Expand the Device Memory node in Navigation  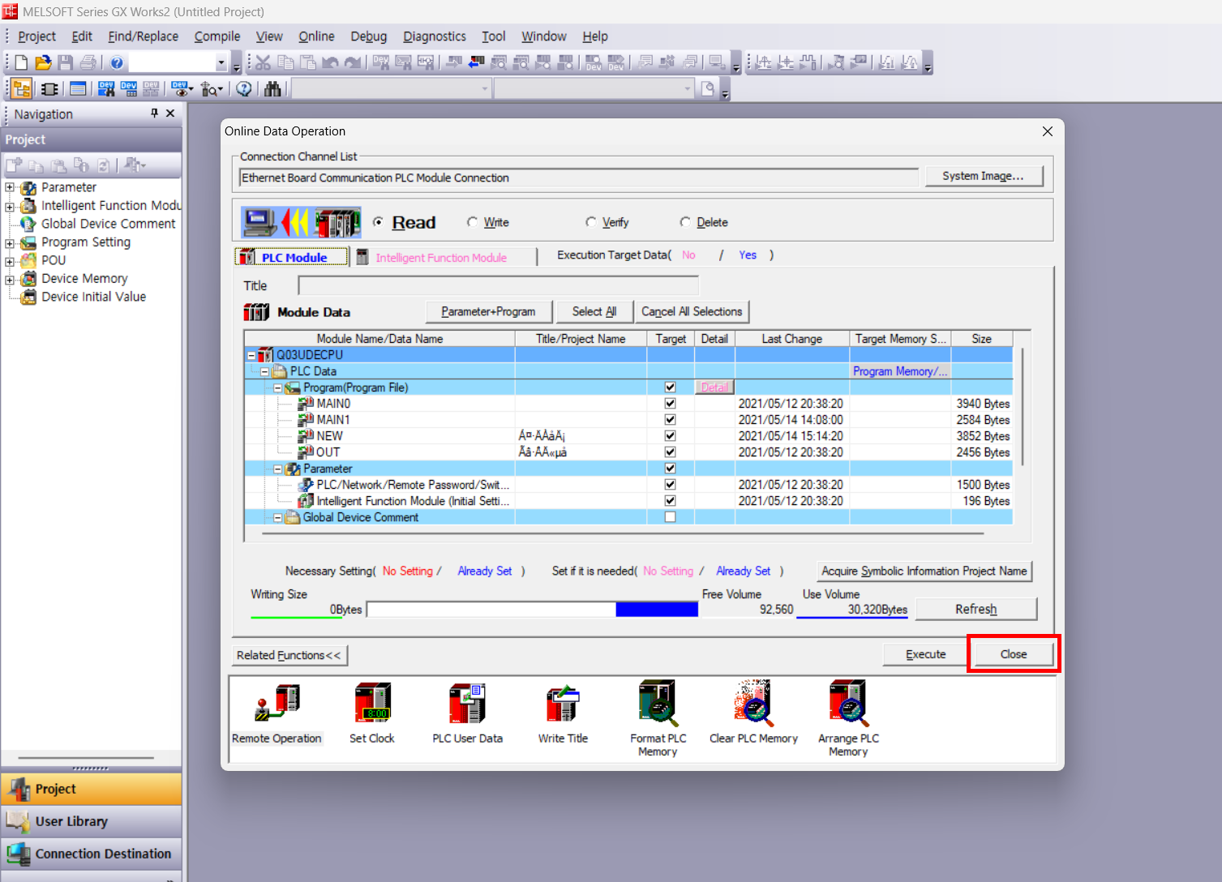pyautogui.click(x=10, y=280)
